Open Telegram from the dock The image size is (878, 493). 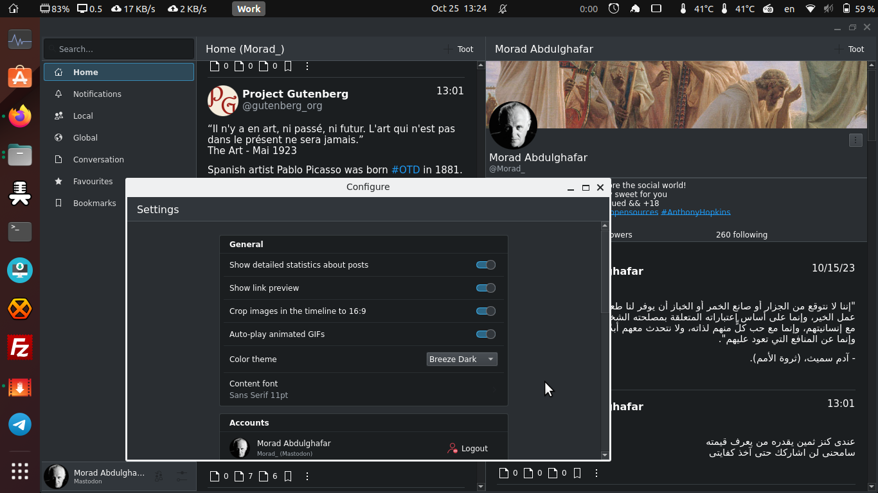[x=20, y=424]
